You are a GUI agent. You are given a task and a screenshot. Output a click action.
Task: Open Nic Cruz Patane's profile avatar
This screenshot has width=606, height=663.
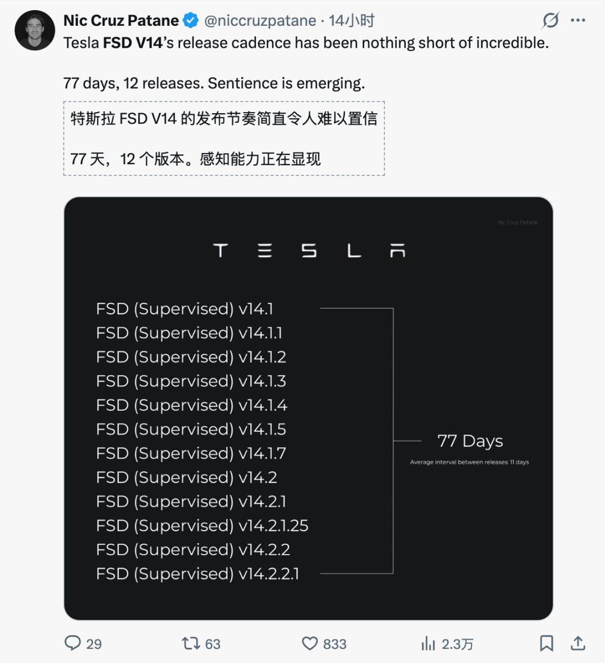(x=35, y=30)
